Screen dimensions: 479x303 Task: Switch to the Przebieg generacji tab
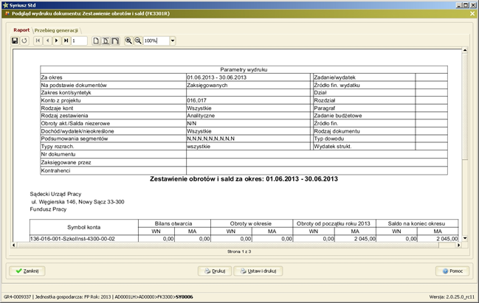coord(56,30)
